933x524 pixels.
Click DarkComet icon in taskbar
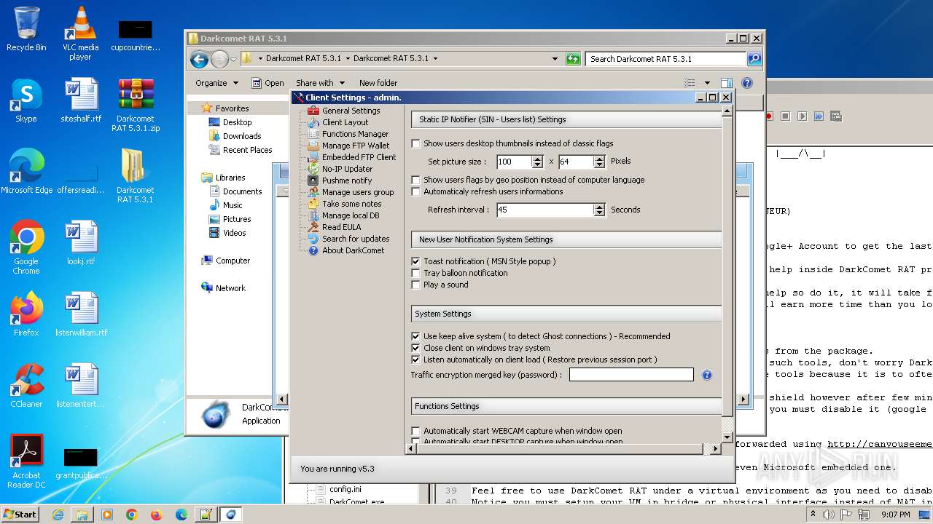click(231, 515)
